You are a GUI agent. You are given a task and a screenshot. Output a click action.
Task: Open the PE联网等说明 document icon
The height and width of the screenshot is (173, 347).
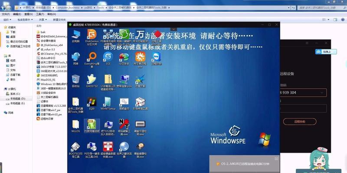click(x=92, y=126)
